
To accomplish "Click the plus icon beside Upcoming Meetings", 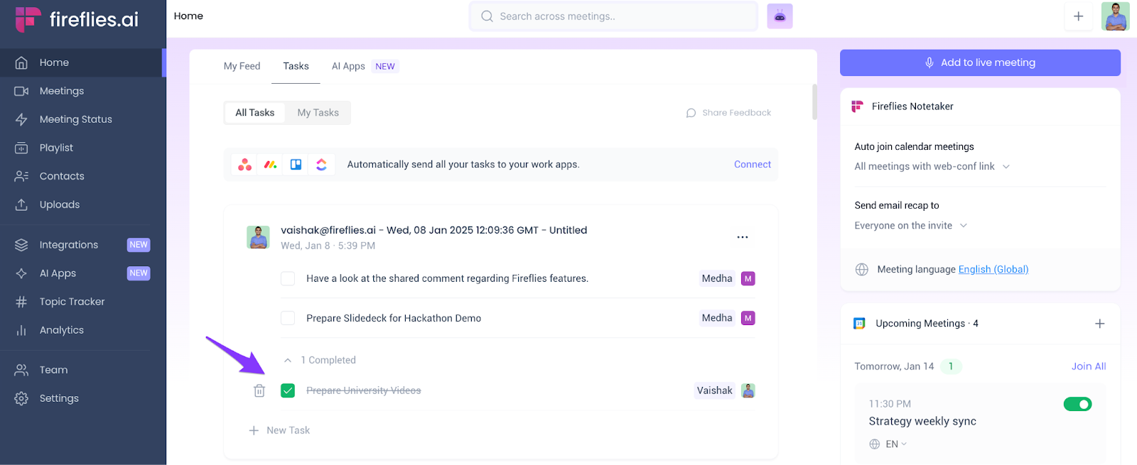I will point(1099,324).
